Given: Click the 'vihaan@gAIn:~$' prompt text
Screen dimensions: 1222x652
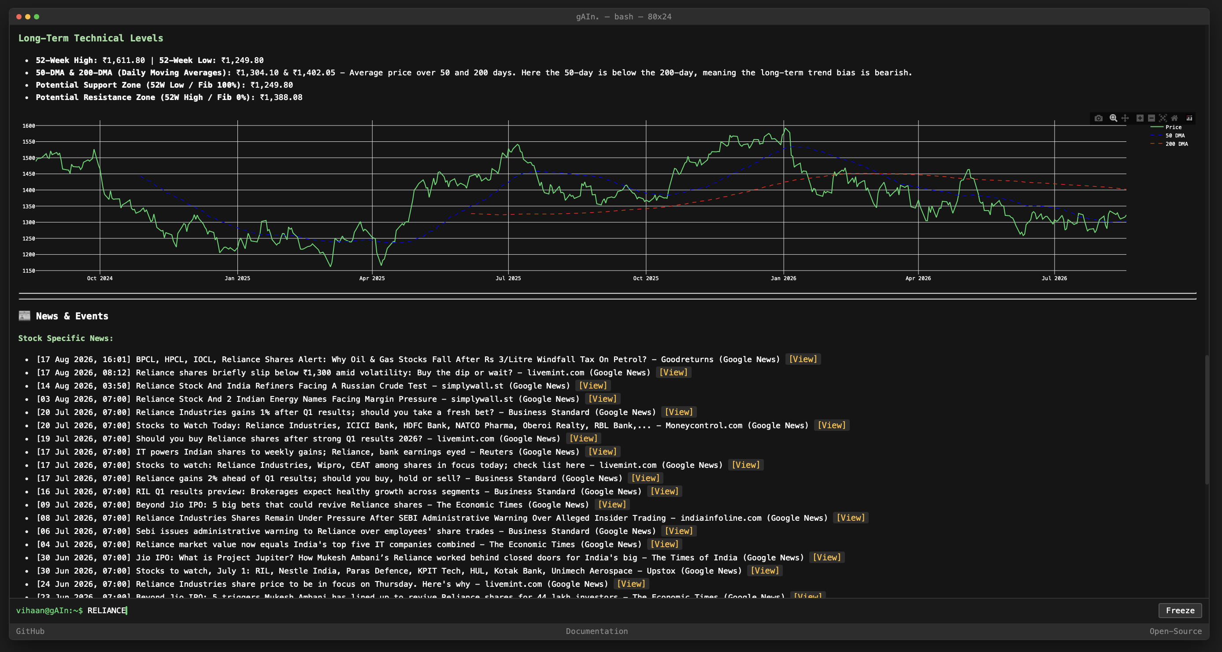Looking at the screenshot, I should [49, 611].
